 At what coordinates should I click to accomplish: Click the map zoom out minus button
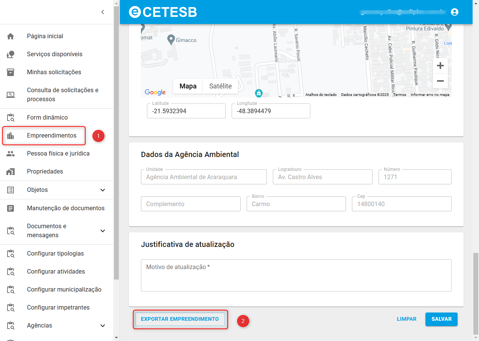click(440, 81)
